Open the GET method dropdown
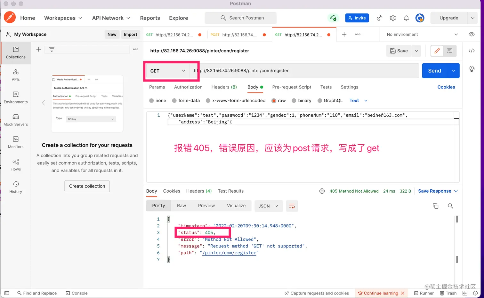 [168, 71]
